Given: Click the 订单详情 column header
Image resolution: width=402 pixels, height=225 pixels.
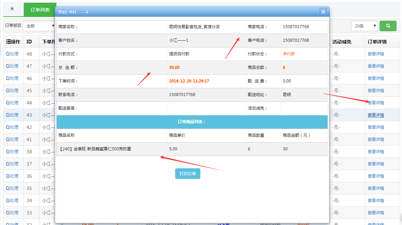Looking at the screenshot, I should pos(377,42).
